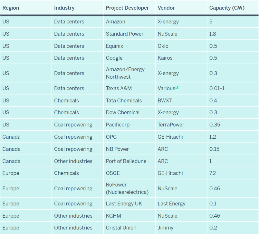Select the Jimmy vendor cell
The image size is (259, 234).
[165, 228]
